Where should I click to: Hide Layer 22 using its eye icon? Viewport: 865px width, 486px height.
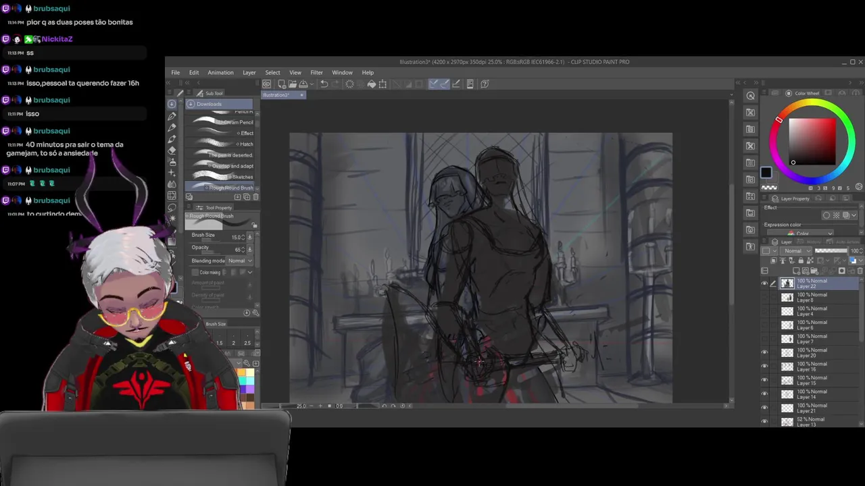(764, 283)
